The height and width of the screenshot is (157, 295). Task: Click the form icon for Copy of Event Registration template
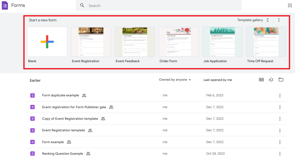click(x=33, y=119)
